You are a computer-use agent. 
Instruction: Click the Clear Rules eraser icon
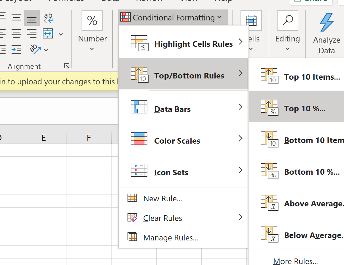(x=132, y=217)
